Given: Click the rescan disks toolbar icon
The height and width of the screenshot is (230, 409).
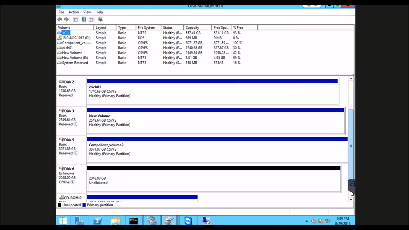Looking at the screenshot, I should click(x=100, y=19).
